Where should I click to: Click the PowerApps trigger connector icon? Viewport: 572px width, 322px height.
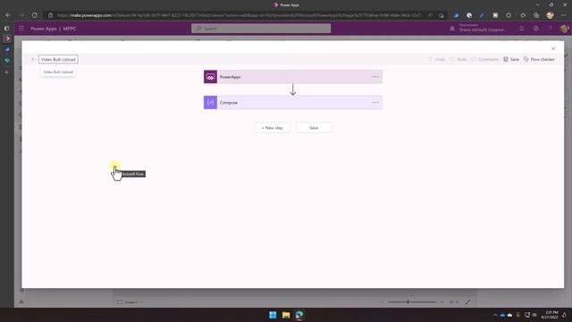pyautogui.click(x=210, y=77)
